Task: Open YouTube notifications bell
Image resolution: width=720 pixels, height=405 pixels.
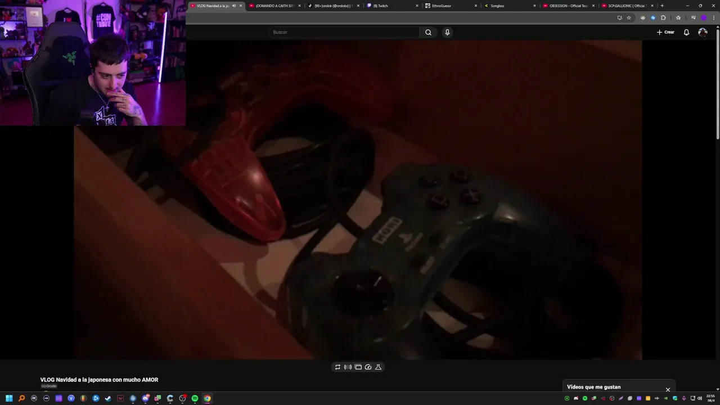Action: pyautogui.click(x=686, y=32)
